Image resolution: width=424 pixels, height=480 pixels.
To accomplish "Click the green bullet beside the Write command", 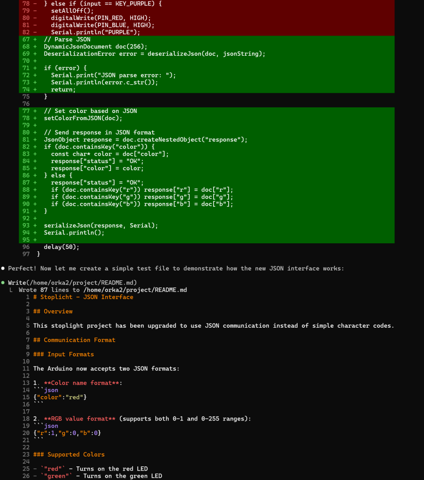I will click(x=3, y=283).
